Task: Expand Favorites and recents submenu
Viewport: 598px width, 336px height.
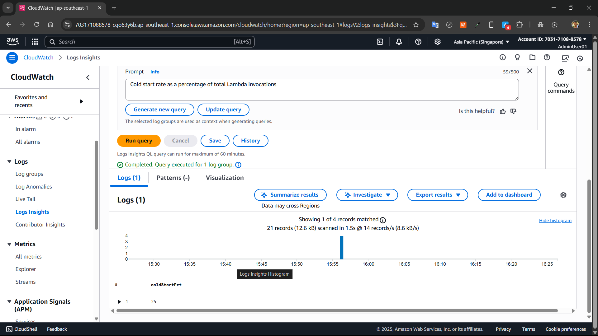Action: 82,101
